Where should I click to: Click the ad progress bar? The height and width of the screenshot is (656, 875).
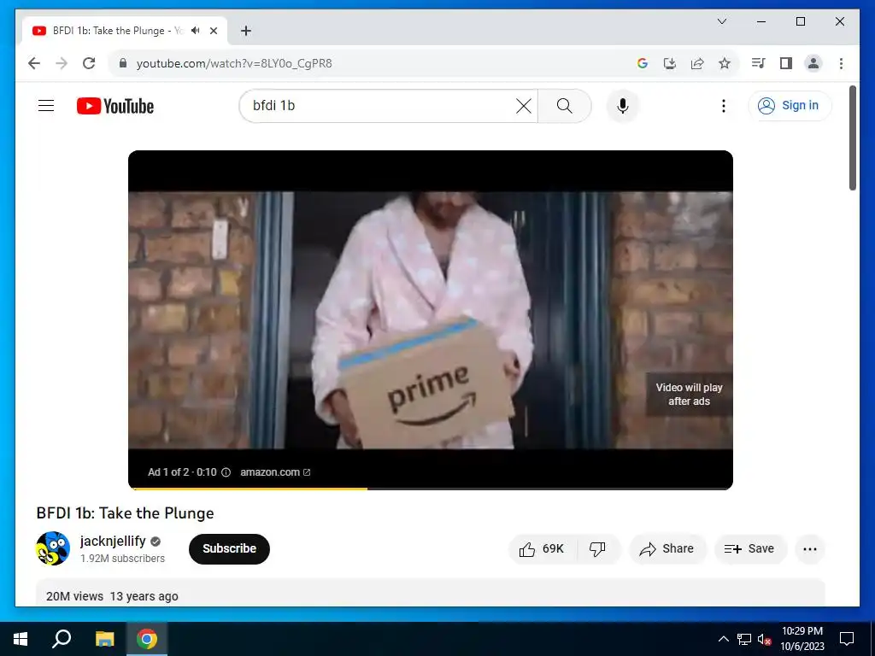click(431, 489)
